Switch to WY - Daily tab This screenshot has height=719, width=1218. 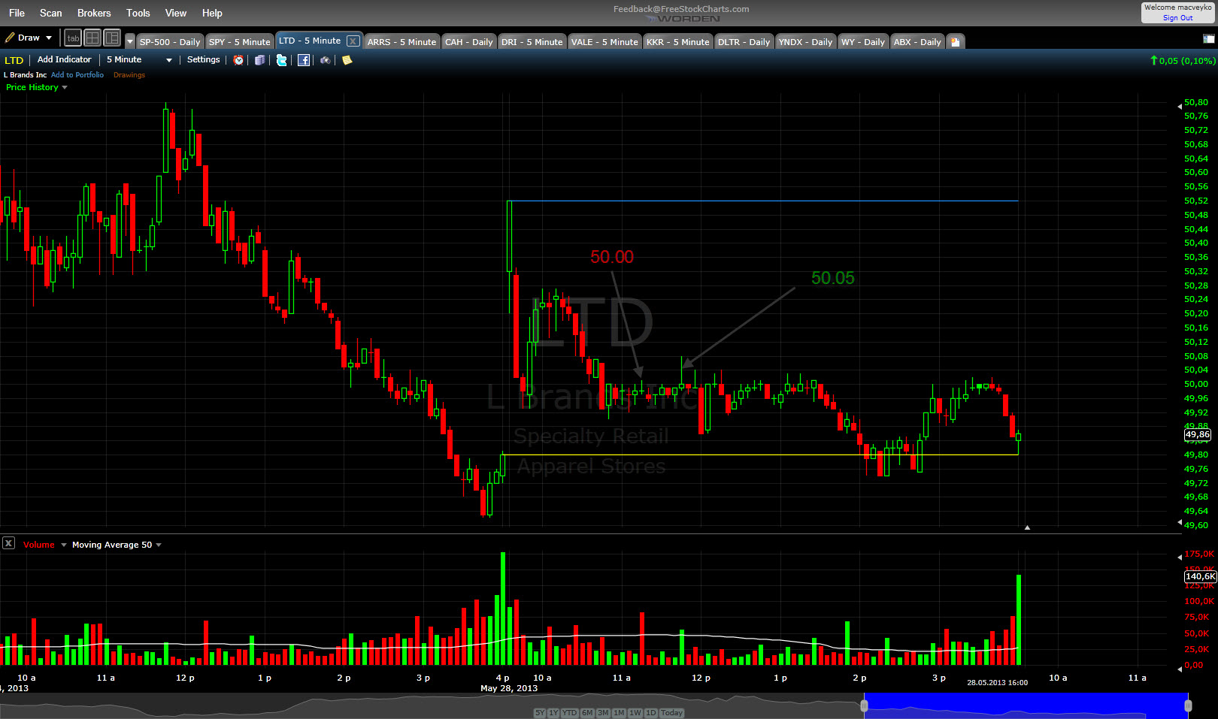pyautogui.click(x=863, y=42)
